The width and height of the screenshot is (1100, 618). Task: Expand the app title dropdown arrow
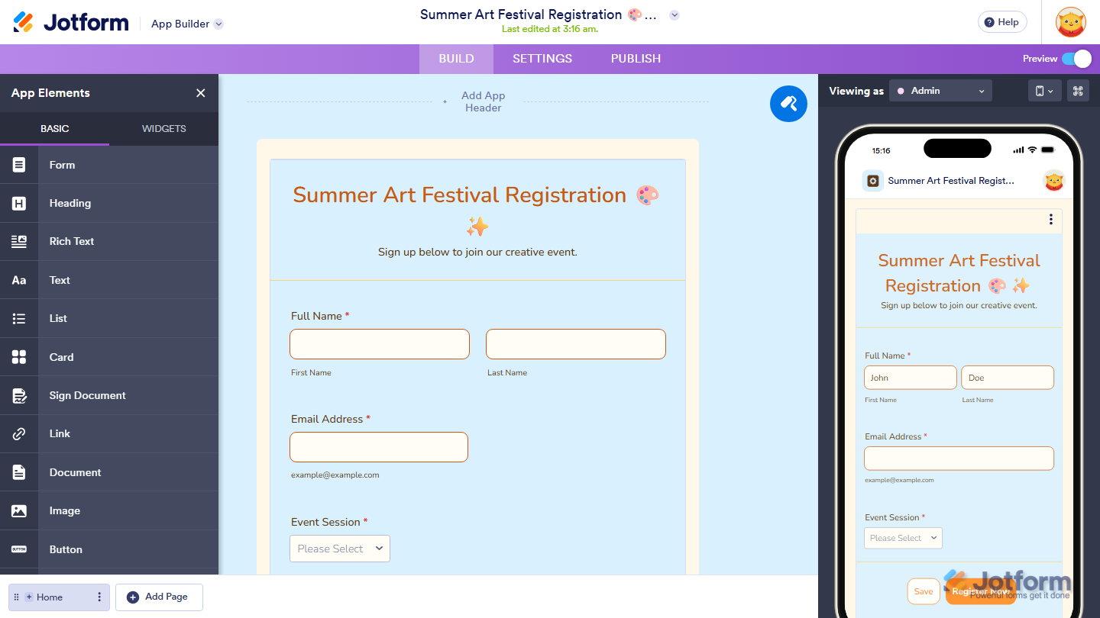(674, 14)
